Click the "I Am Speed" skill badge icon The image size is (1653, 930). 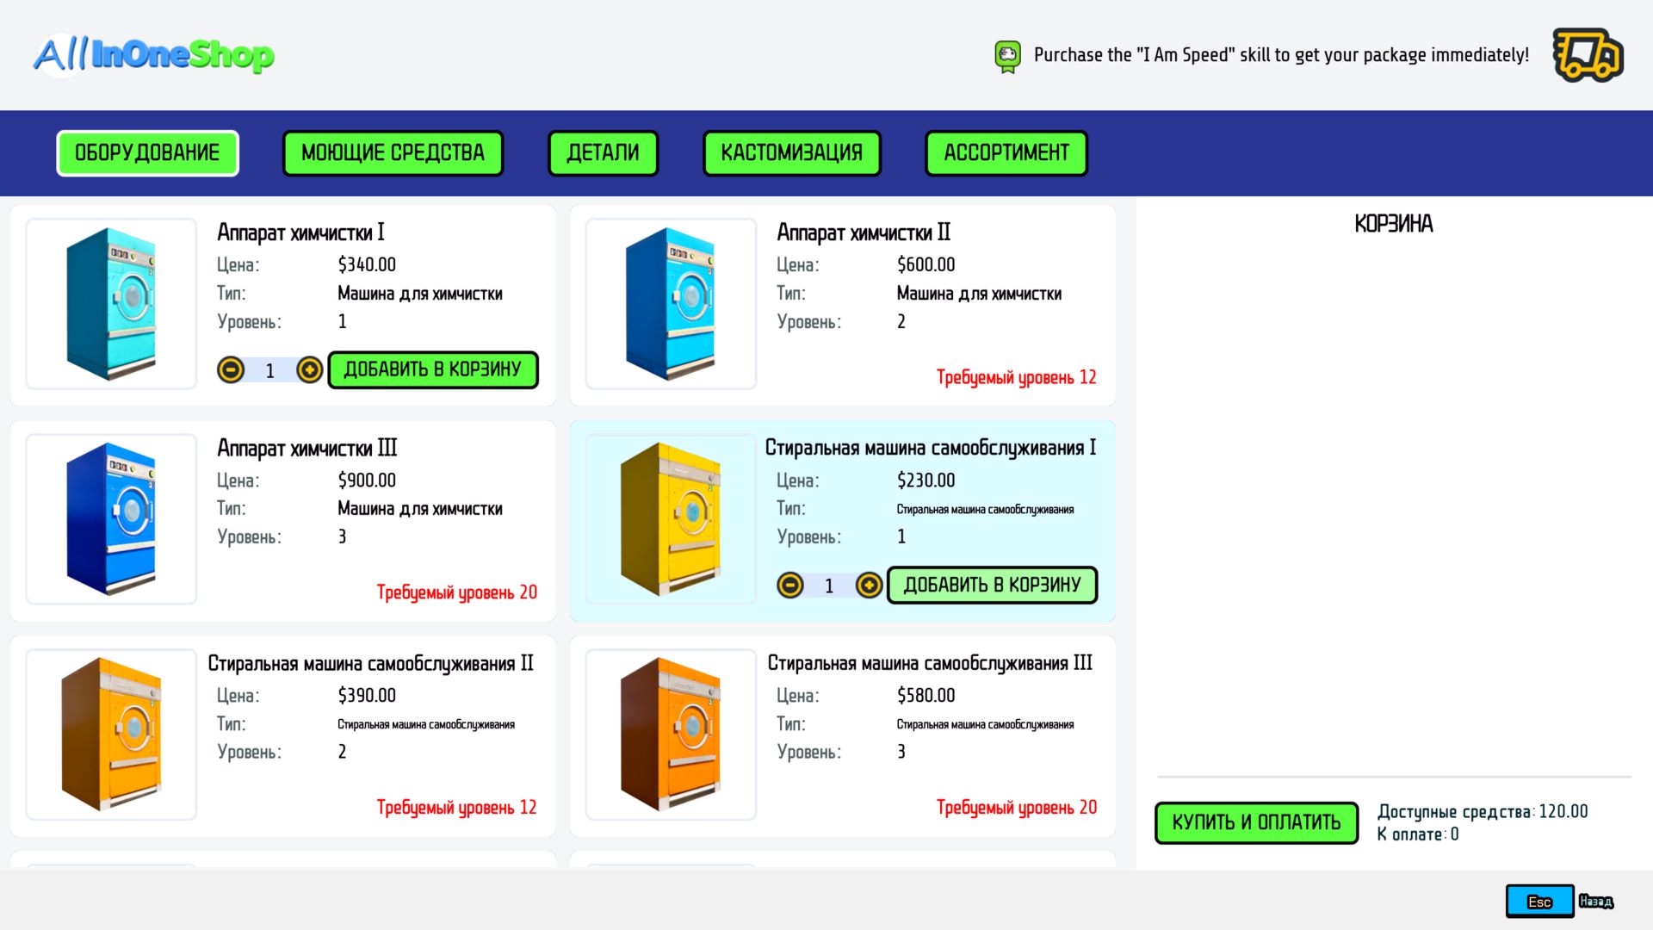pyautogui.click(x=1007, y=56)
